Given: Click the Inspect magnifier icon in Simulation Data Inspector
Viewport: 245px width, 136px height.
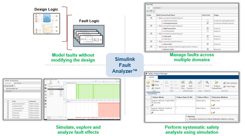Looking at the screenshot, I should pos(51,81).
